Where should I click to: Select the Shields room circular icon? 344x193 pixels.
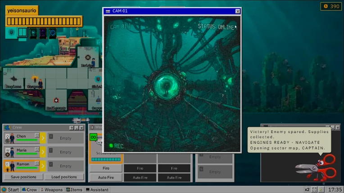pyautogui.click(x=98, y=79)
